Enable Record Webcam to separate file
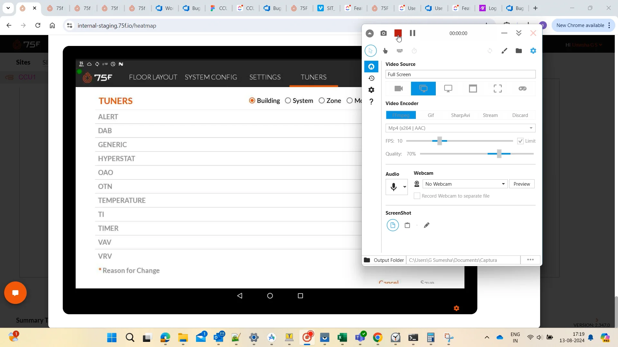Screen dimensions: 618x347 point(417,196)
